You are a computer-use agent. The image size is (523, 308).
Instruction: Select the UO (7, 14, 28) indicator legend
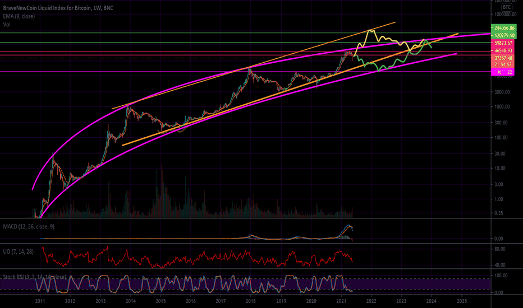19,251
